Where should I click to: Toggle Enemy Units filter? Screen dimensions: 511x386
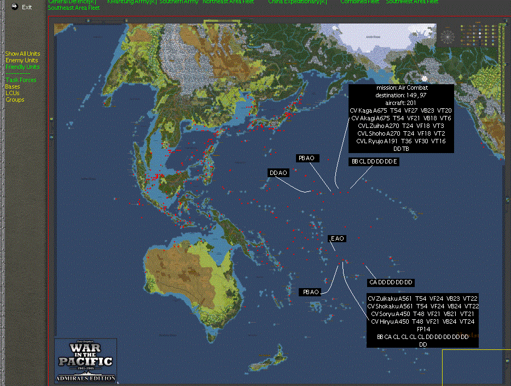point(21,60)
